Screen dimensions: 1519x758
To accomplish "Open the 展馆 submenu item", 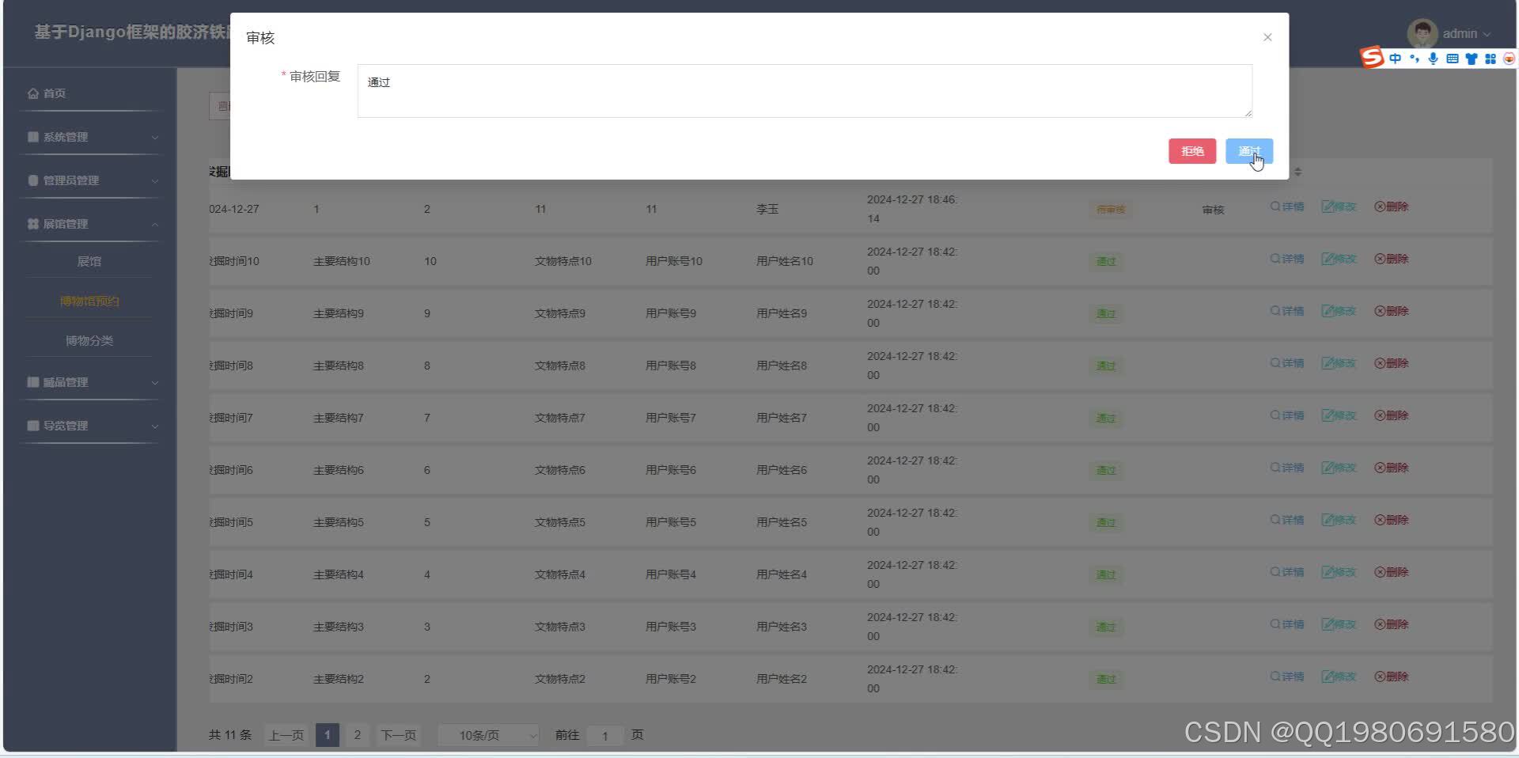I will pos(89,261).
